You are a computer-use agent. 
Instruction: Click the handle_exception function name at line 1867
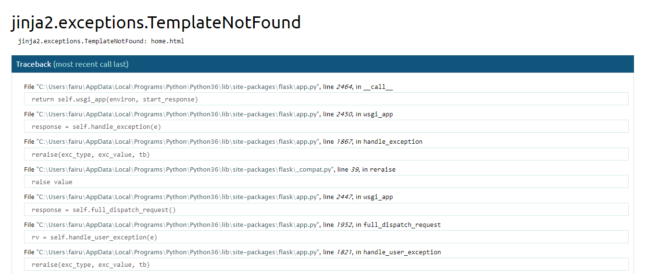click(x=393, y=142)
